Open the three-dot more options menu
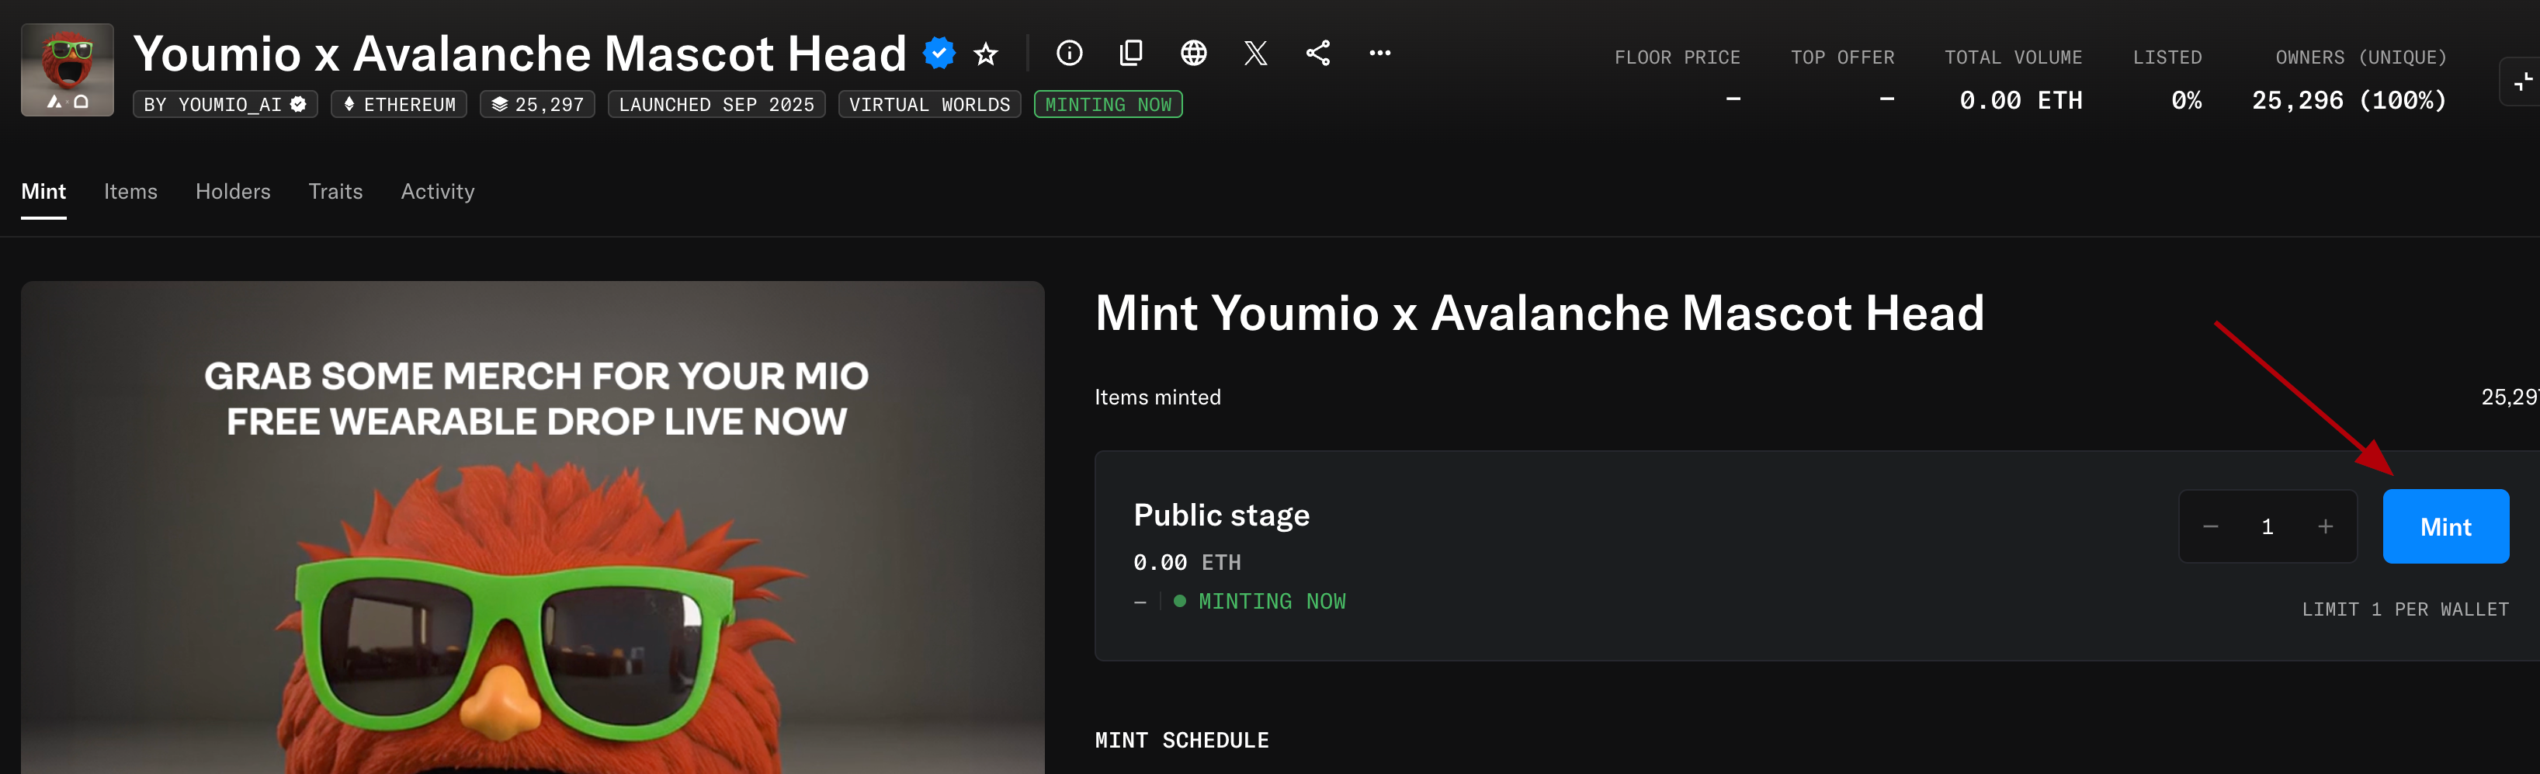Viewport: 2540px width, 774px height. point(1379,54)
